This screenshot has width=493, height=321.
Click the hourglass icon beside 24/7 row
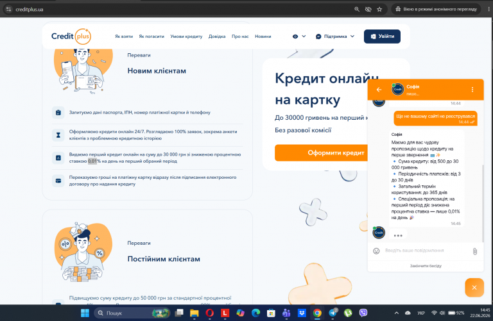[x=58, y=135]
